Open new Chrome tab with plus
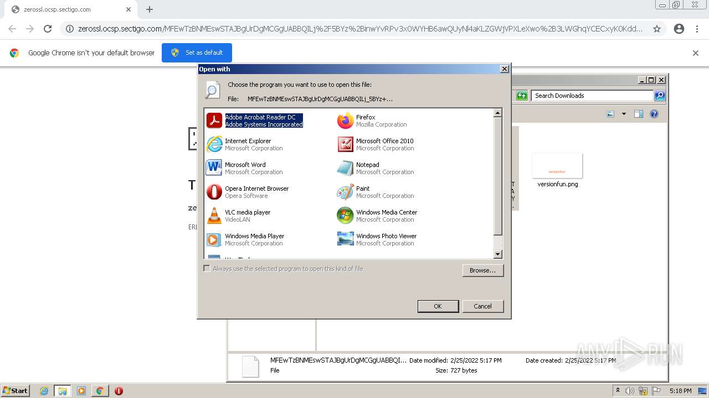This screenshot has width=709, height=398. tap(149, 9)
